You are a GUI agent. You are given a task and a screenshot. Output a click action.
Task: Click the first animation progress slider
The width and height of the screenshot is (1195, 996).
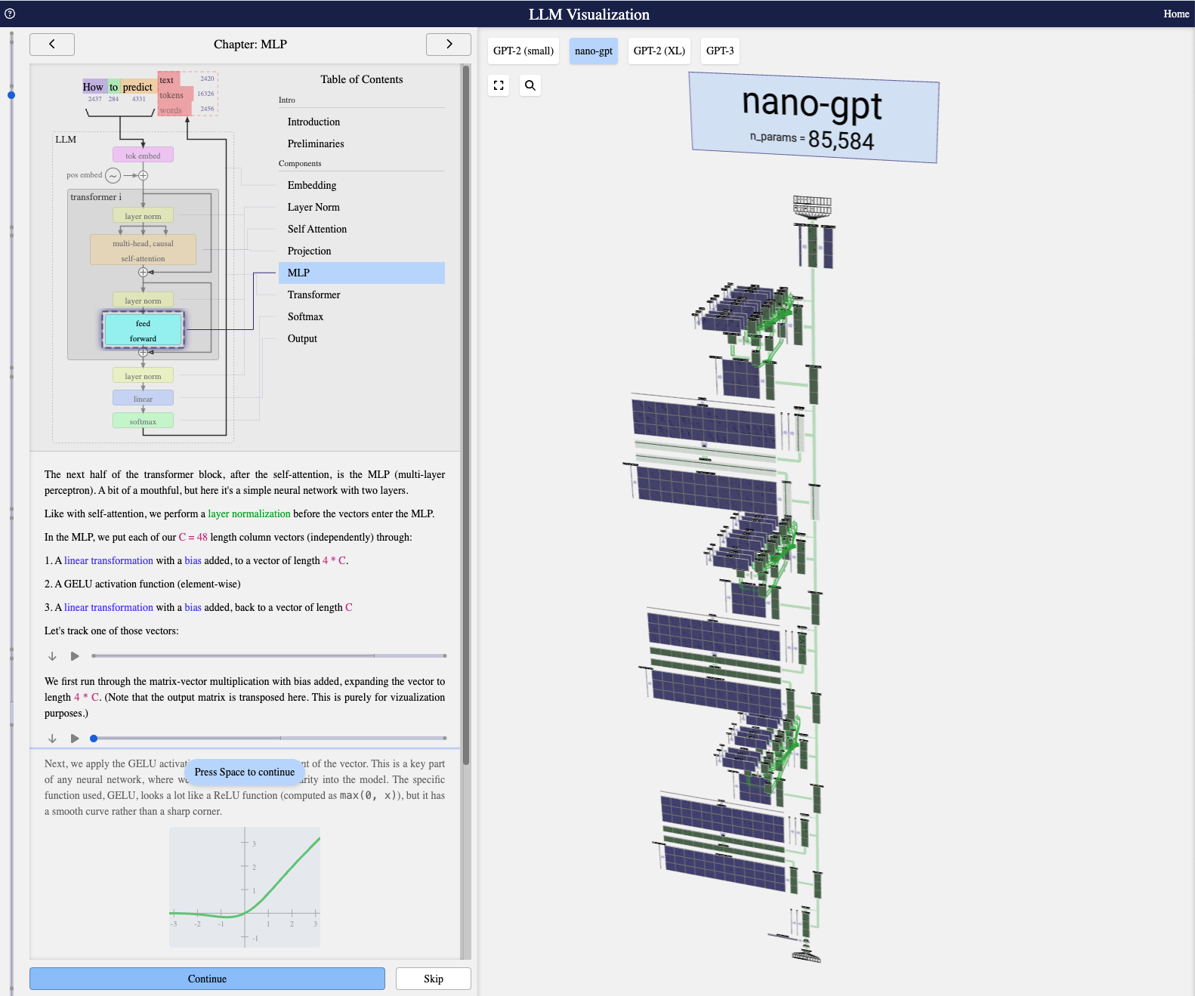(269, 656)
